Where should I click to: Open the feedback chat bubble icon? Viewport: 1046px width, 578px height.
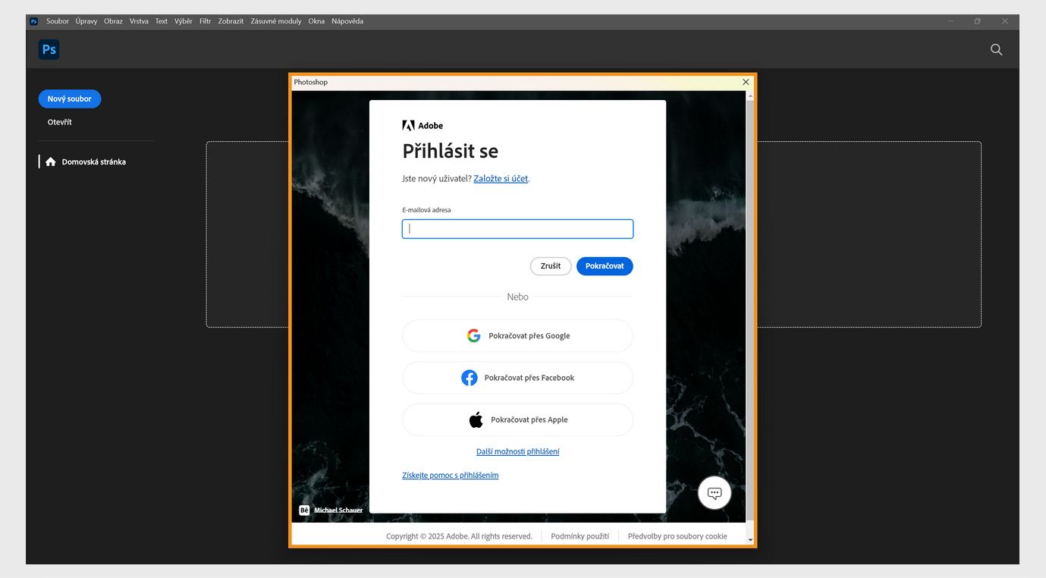coord(714,492)
